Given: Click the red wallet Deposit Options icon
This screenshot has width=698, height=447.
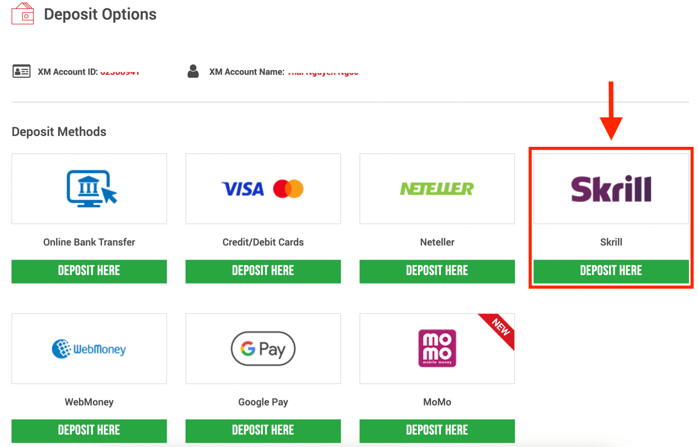Looking at the screenshot, I should pyautogui.click(x=22, y=14).
